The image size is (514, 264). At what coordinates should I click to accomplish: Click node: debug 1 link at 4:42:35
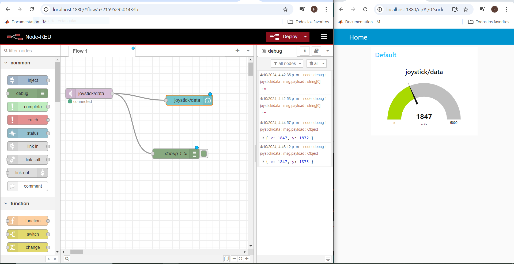(x=315, y=75)
